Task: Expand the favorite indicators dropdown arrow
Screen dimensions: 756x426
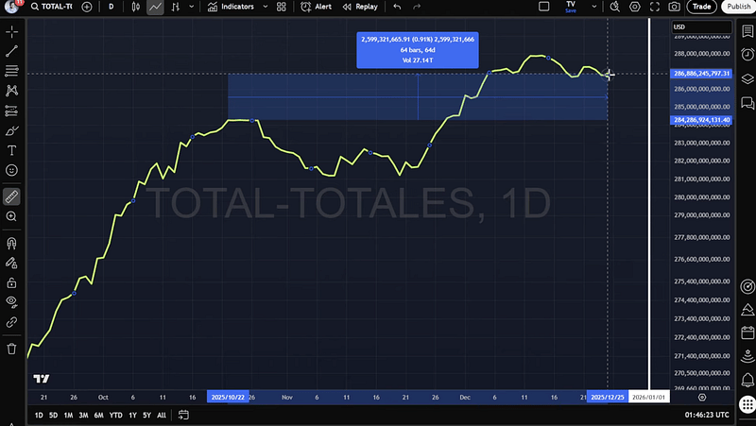Action: pos(265,7)
